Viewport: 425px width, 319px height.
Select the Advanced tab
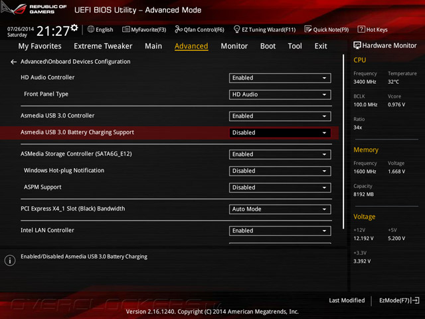pyautogui.click(x=191, y=46)
